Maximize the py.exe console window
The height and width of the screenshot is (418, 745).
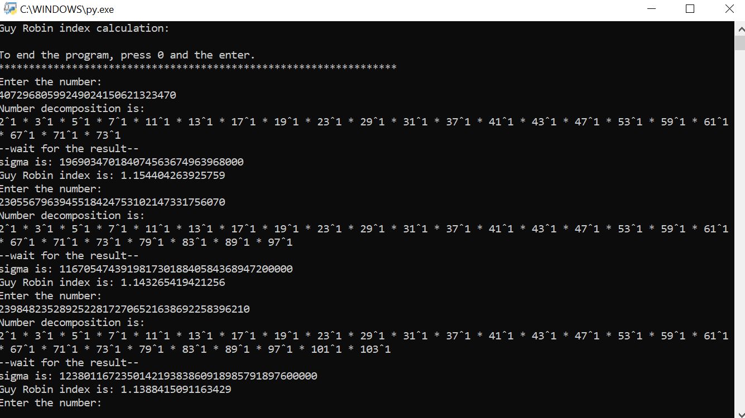coord(690,9)
